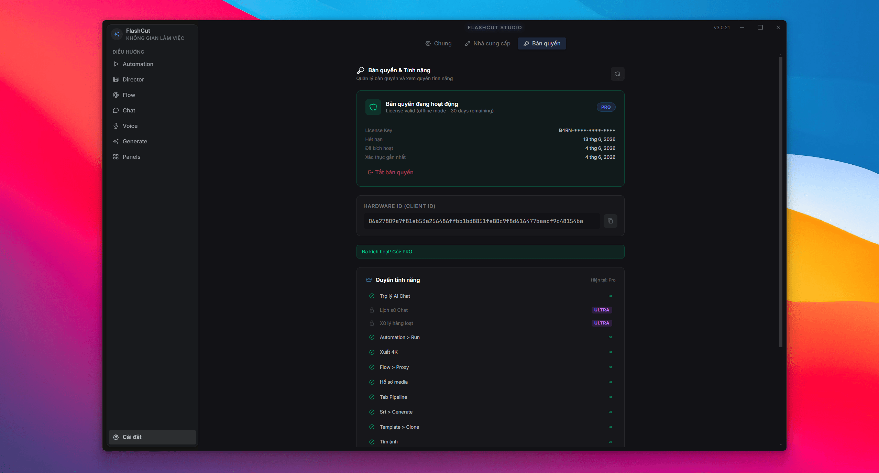
Task: Select Chat in the navigation list
Action: click(152, 110)
